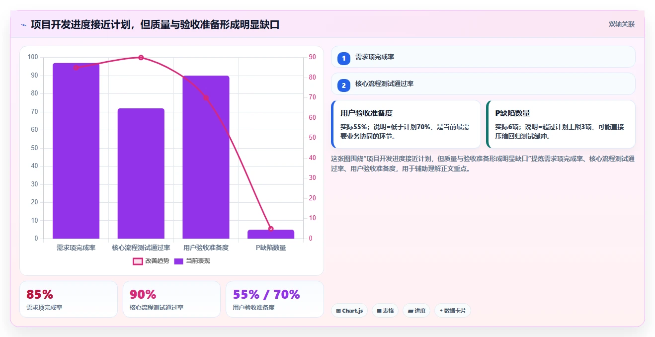Image resolution: width=655 pixels, height=337 pixels.
Task: Click numbered badge 1 for 需求项完成率
Action: tap(344, 59)
